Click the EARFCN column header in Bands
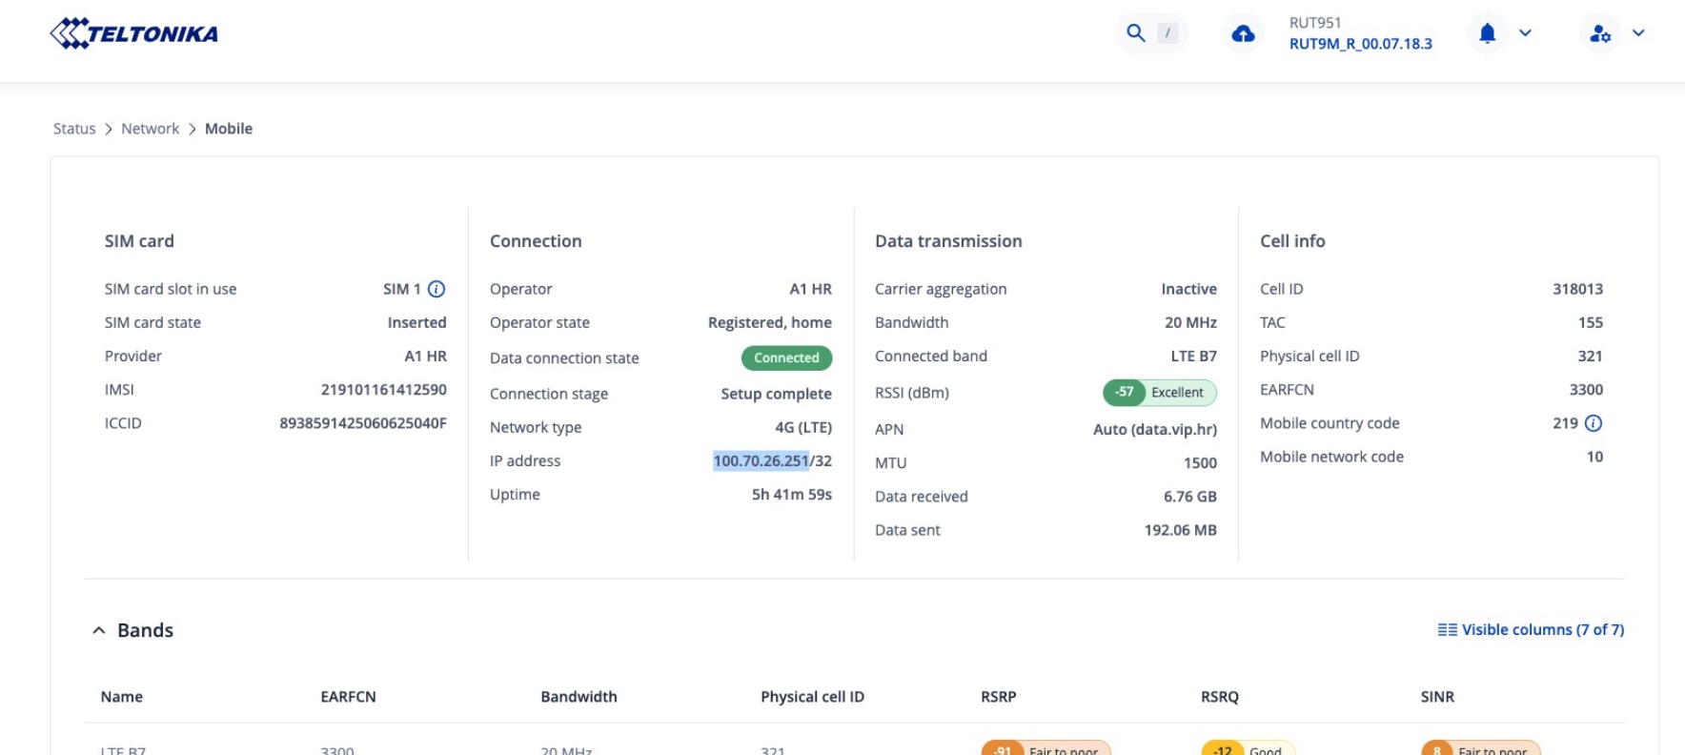The width and height of the screenshot is (1685, 755). (x=348, y=697)
